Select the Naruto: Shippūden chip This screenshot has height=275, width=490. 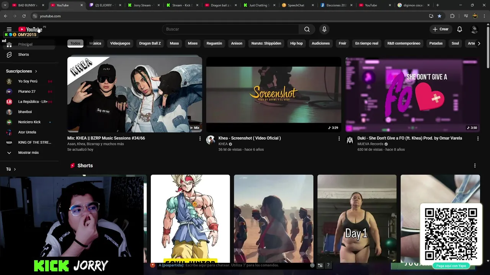[266, 44]
